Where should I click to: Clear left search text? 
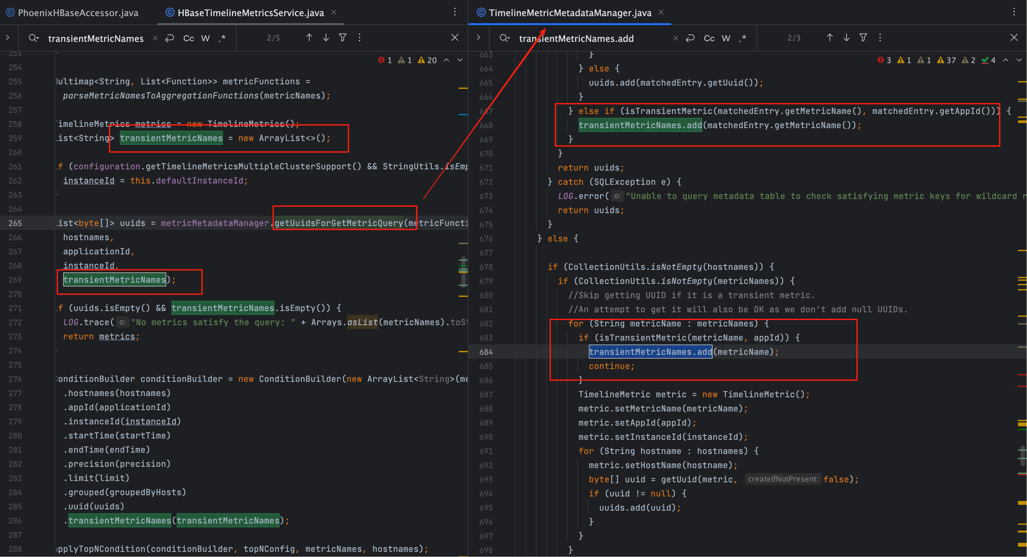click(x=155, y=38)
